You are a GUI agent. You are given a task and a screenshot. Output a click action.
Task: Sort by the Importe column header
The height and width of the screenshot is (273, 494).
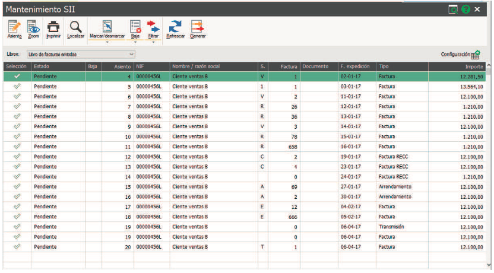pos(457,66)
